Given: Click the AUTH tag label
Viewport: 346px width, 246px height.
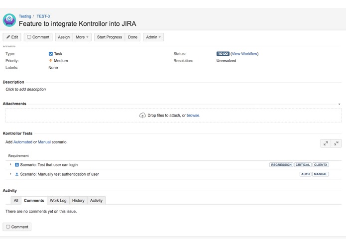Looking at the screenshot, I should point(305,174).
